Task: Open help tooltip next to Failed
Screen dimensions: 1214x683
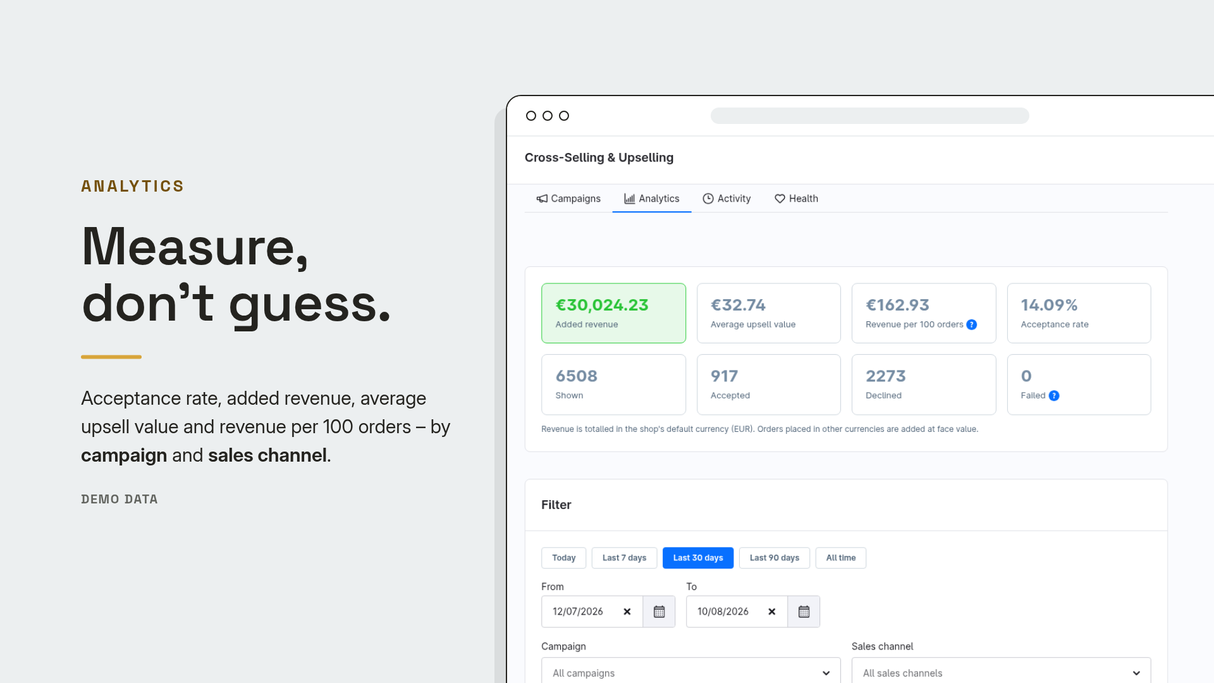Action: (x=1054, y=396)
